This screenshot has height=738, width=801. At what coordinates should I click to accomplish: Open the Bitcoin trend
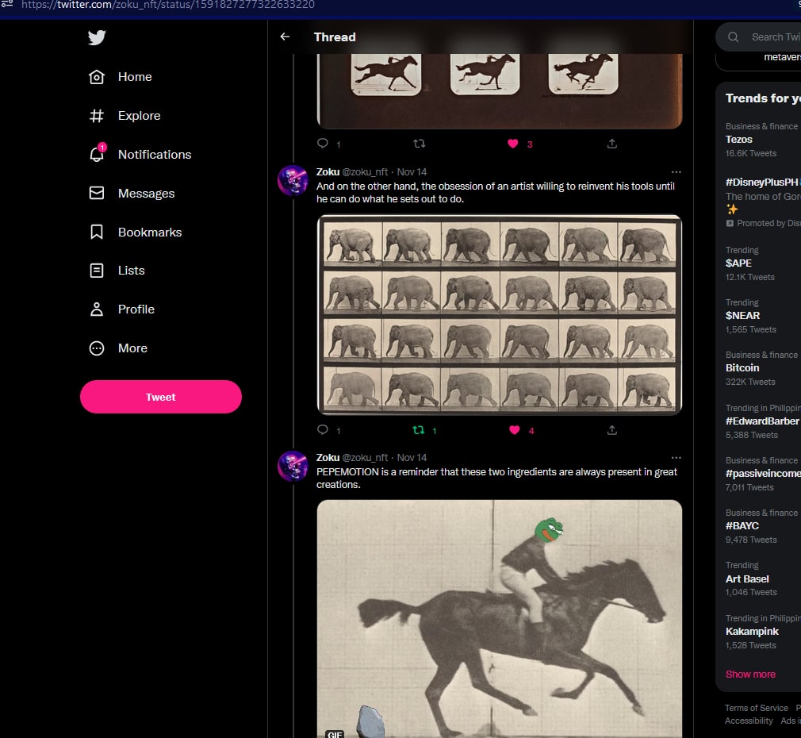pyautogui.click(x=742, y=367)
